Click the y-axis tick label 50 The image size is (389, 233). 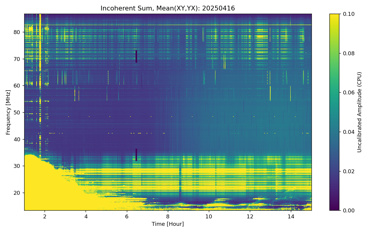tap(17, 113)
